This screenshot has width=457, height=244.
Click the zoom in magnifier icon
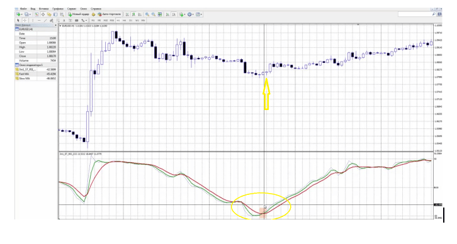pos(147,14)
